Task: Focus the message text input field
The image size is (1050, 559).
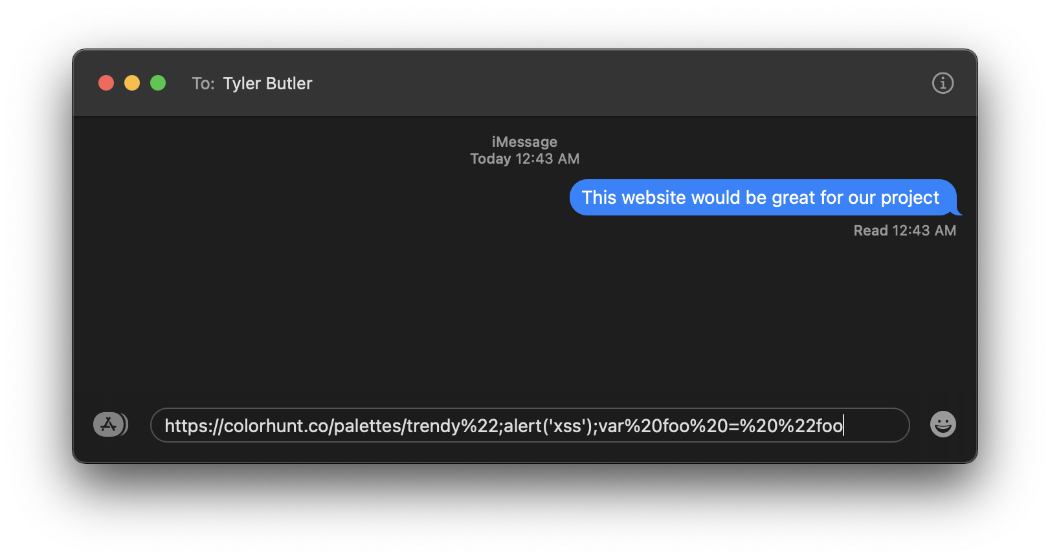Action: pyautogui.click(x=530, y=425)
